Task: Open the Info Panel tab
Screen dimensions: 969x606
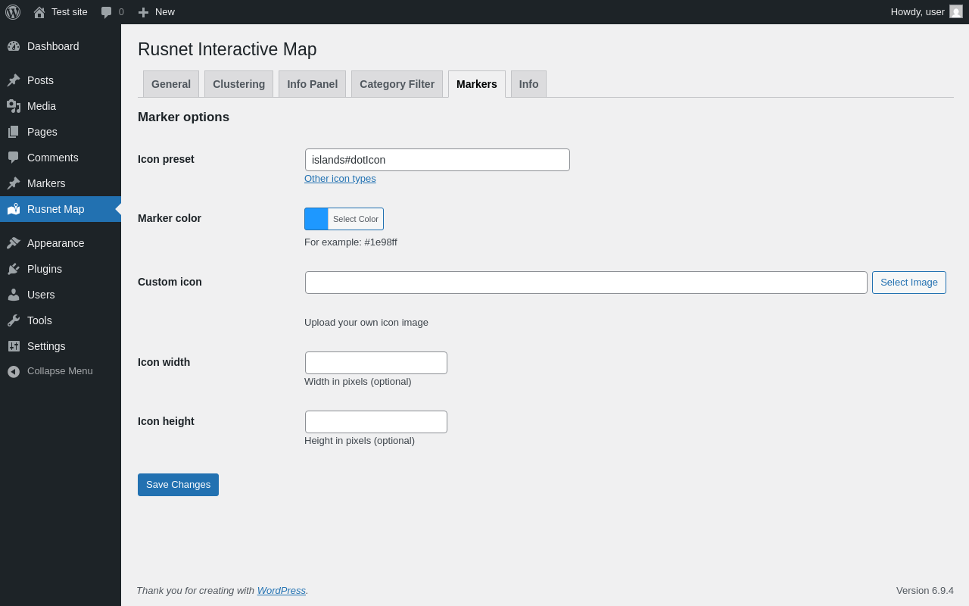Action: point(312,84)
